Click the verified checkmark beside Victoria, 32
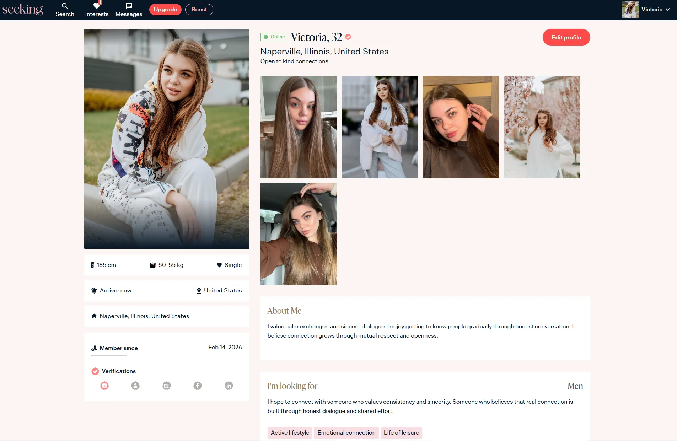 tap(348, 37)
